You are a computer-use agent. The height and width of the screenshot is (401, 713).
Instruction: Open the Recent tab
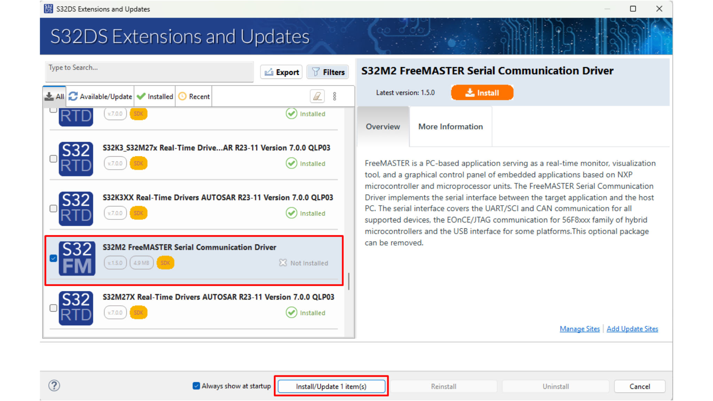(x=194, y=96)
